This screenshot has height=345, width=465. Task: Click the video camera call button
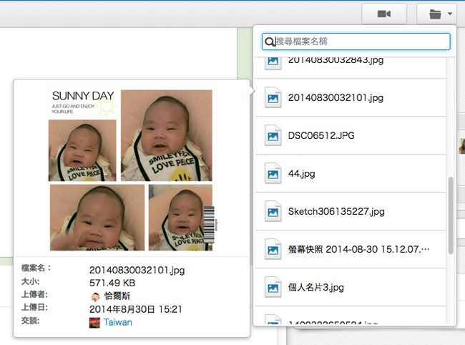point(384,14)
